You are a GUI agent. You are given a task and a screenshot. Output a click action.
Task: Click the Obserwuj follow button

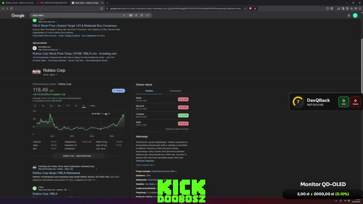118,91
